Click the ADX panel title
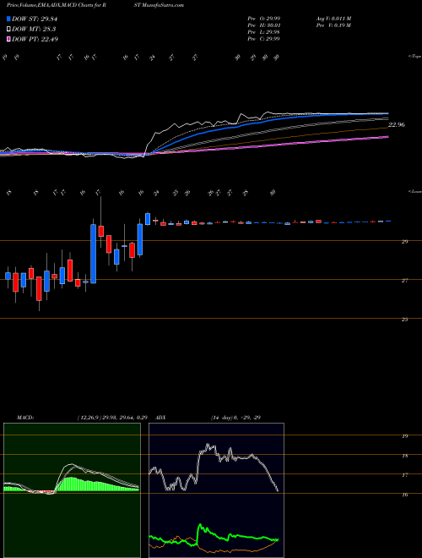The image size is (422, 558). click(160, 418)
